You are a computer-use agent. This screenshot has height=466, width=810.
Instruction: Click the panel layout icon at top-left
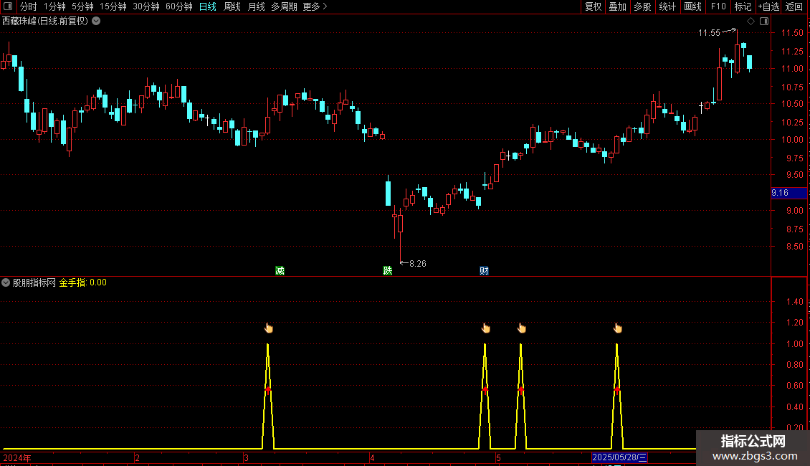[8, 6]
